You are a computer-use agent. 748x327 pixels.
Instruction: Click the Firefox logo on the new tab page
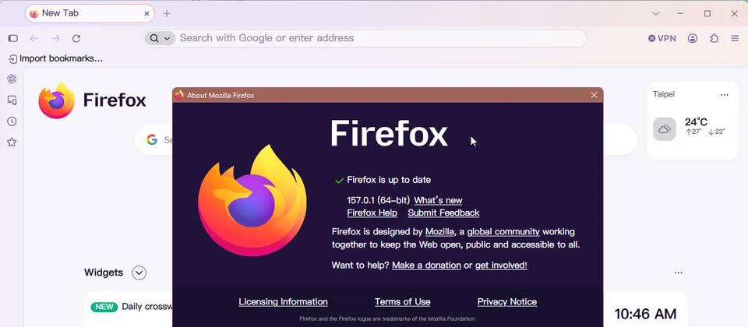(56, 100)
